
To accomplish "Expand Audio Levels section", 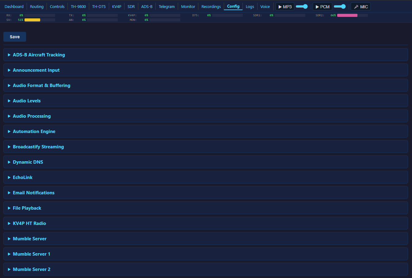I will 206,101.
